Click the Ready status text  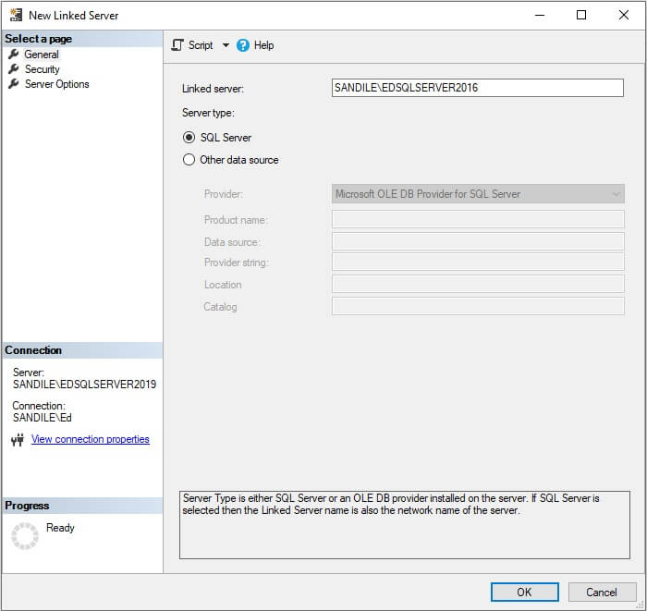pyautogui.click(x=60, y=528)
